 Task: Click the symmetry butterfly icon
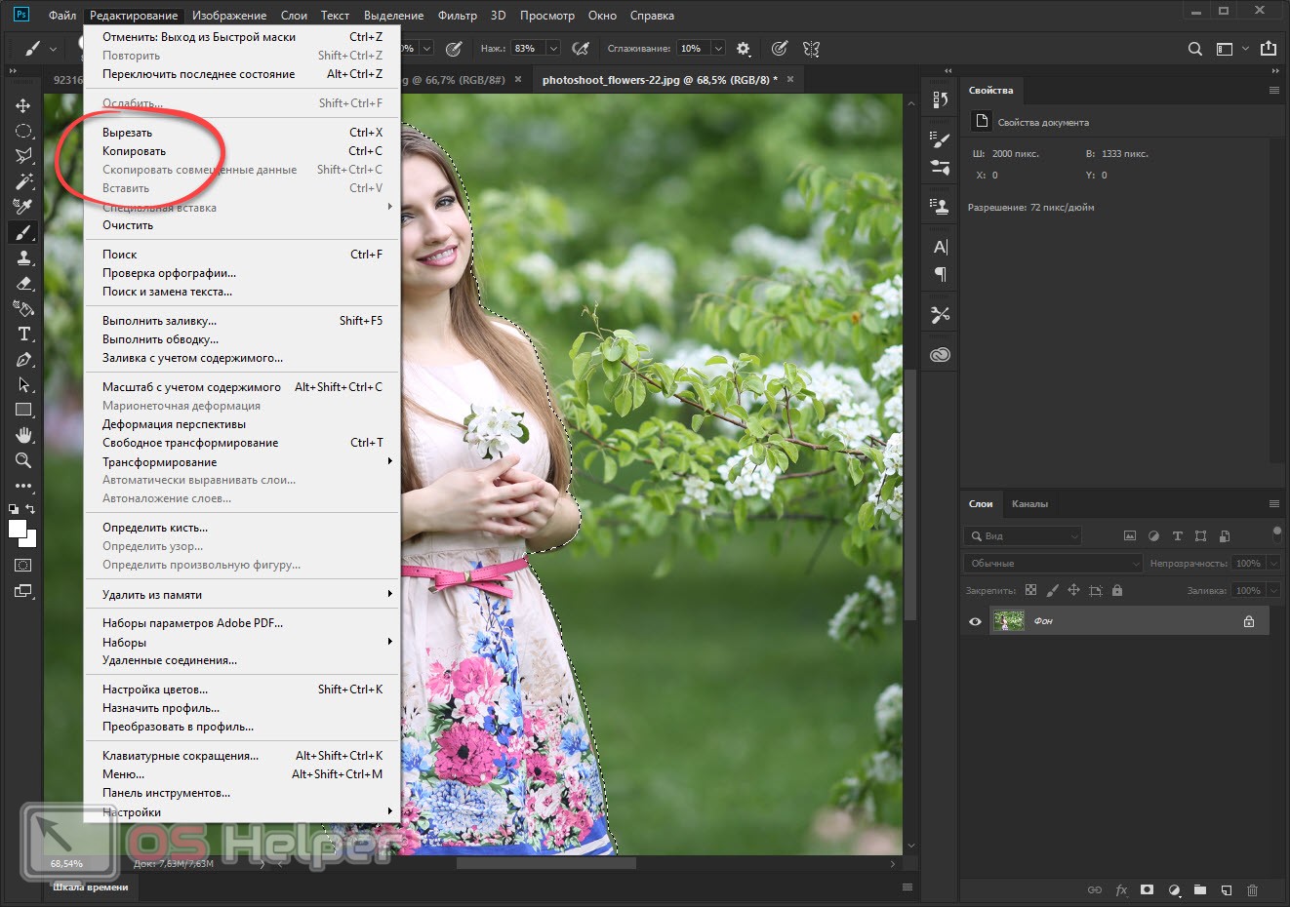click(x=810, y=48)
